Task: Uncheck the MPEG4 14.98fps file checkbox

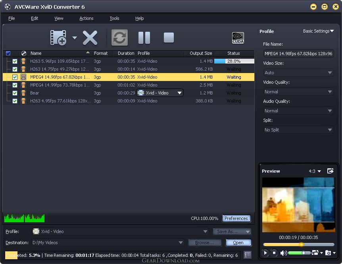Action: (15, 77)
